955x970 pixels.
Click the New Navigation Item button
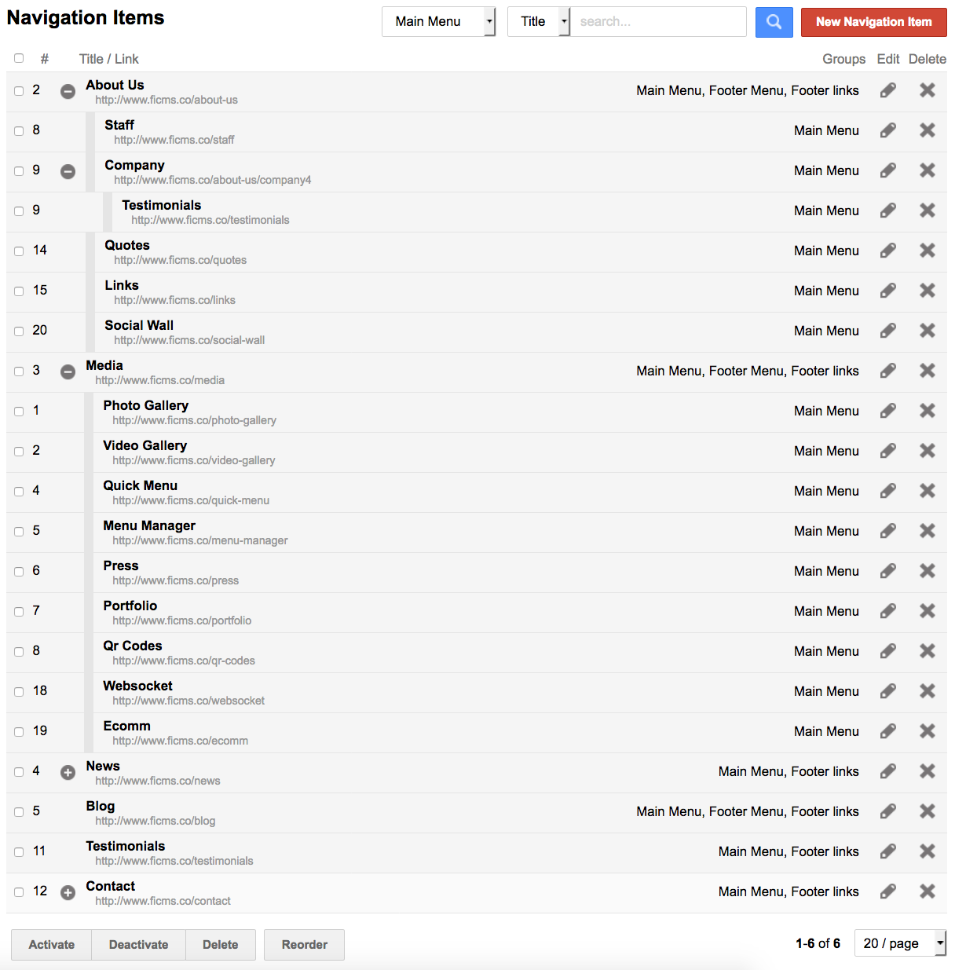[873, 22]
